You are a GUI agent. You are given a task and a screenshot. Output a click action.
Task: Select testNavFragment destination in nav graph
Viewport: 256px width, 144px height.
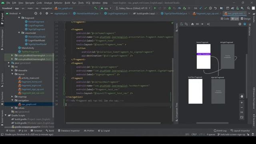click(x=195, y=91)
